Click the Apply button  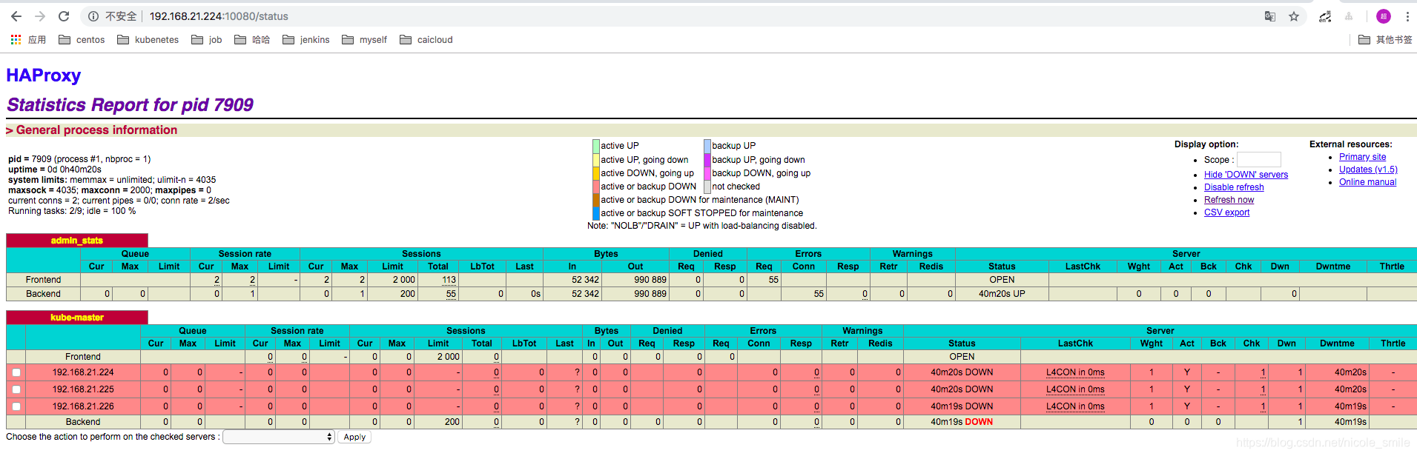[354, 437]
